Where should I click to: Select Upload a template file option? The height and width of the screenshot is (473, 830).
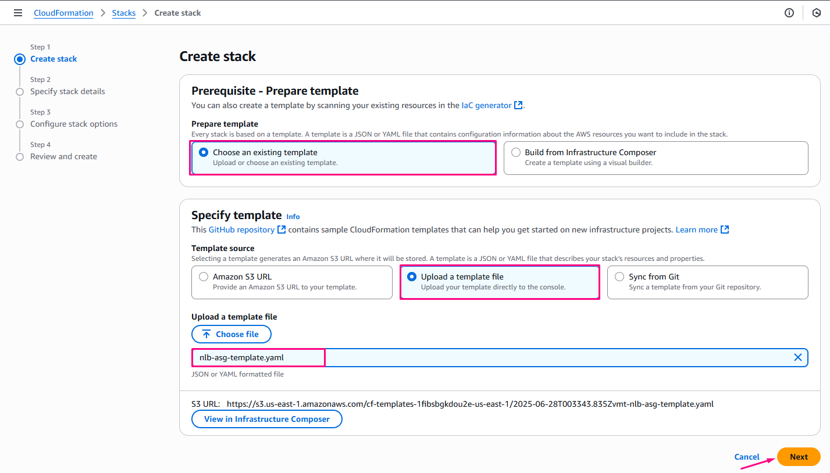[412, 277]
